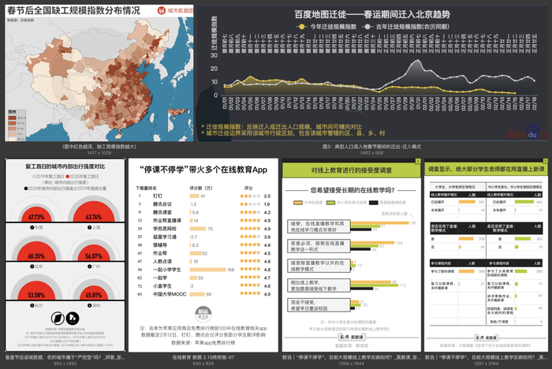
Task: Open the China labor shortage map thumbnail
Action: (99, 73)
